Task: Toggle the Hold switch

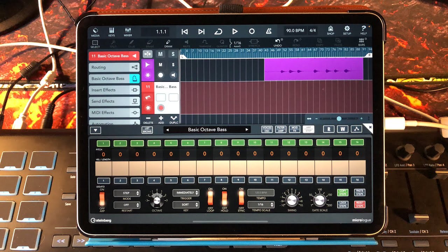Action: 224,198
